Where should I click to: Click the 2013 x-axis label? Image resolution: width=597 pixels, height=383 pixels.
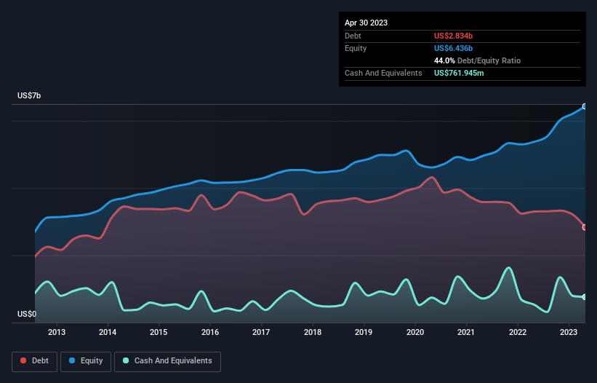pos(57,332)
